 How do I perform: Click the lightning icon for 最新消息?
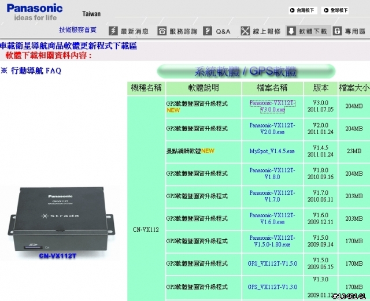tap(113, 31)
